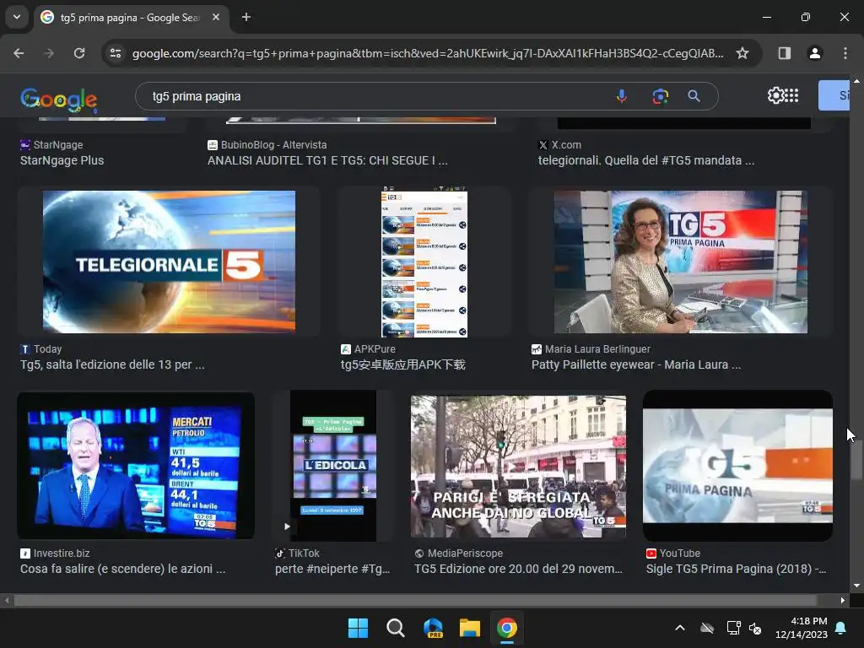Go back to the previous page
Viewport: 864px width, 648px height.
click(x=19, y=53)
